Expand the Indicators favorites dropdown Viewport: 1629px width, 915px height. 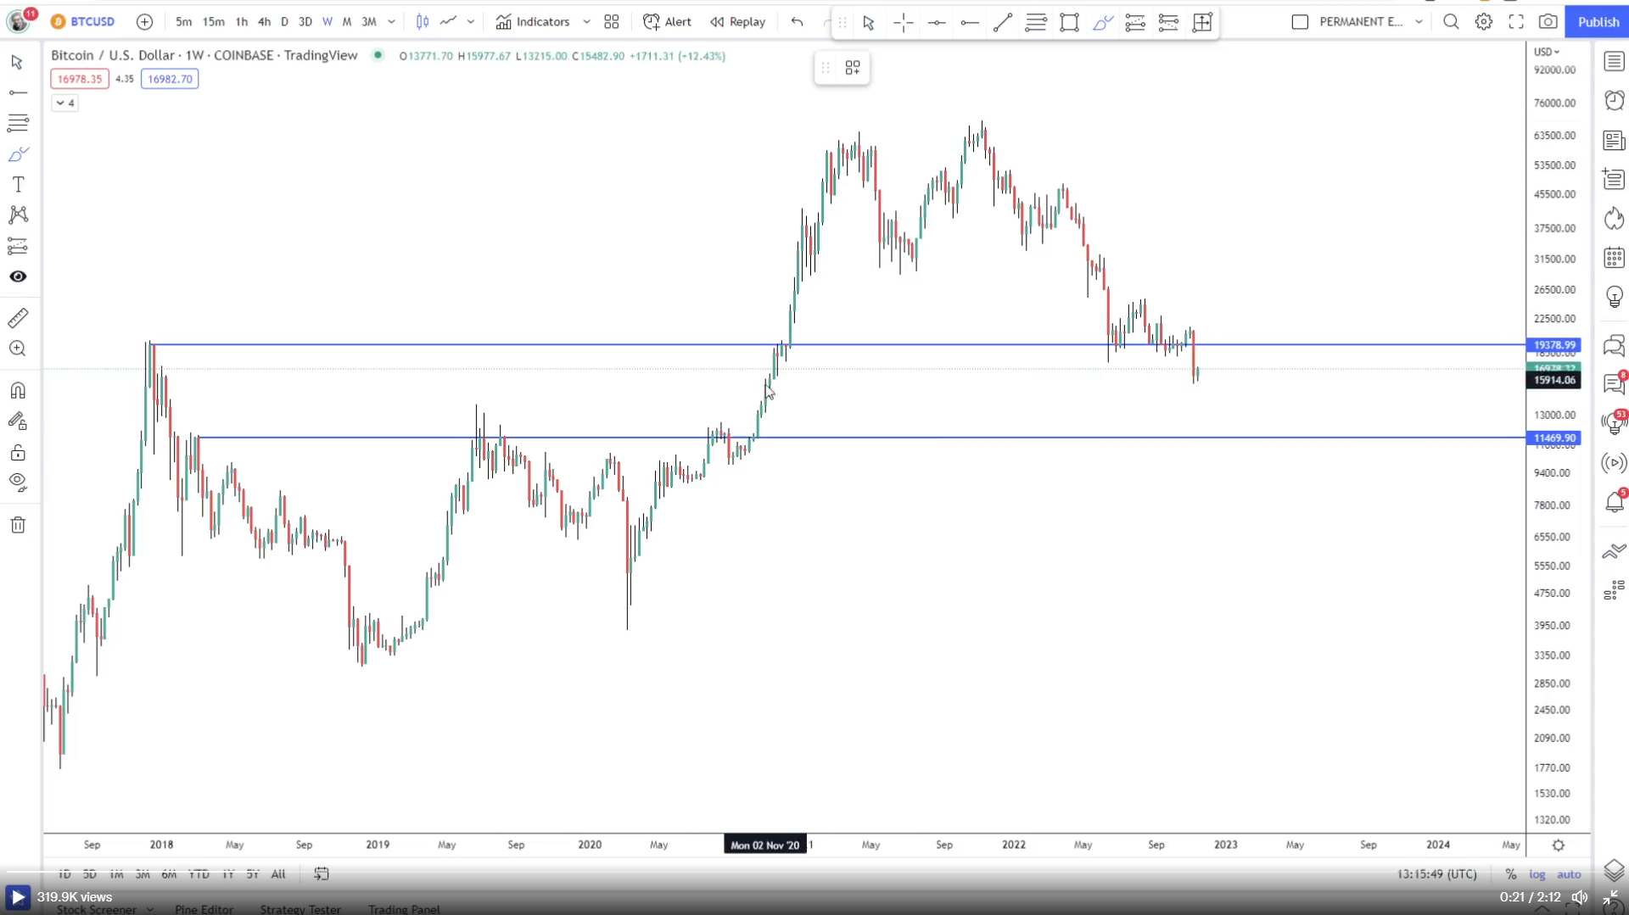[586, 22]
